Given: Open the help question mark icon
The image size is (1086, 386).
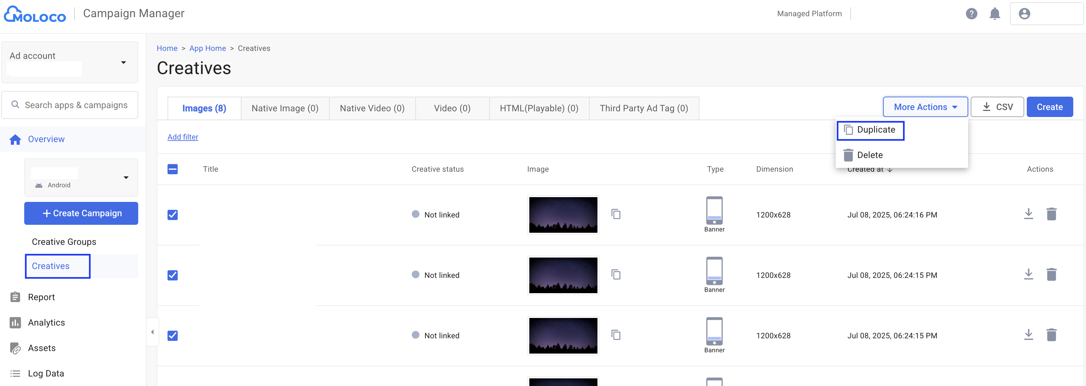Looking at the screenshot, I should tap(972, 13).
